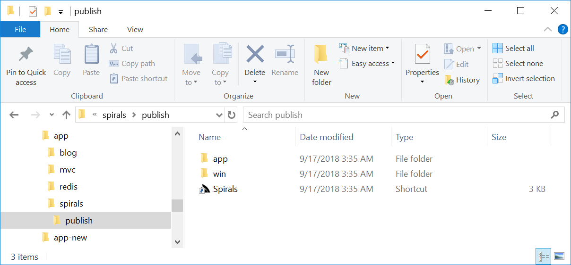Open the Recent locations dropdown arrow
The height and width of the screenshot is (265, 571).
coord(52,115)
